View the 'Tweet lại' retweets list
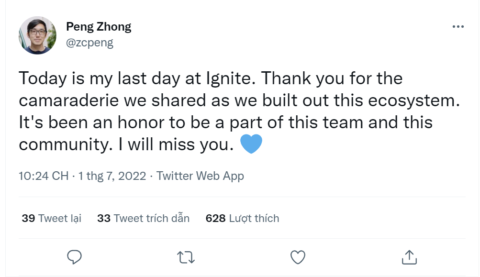Viewport: 480px width, 277px height. tap(60, 219)
